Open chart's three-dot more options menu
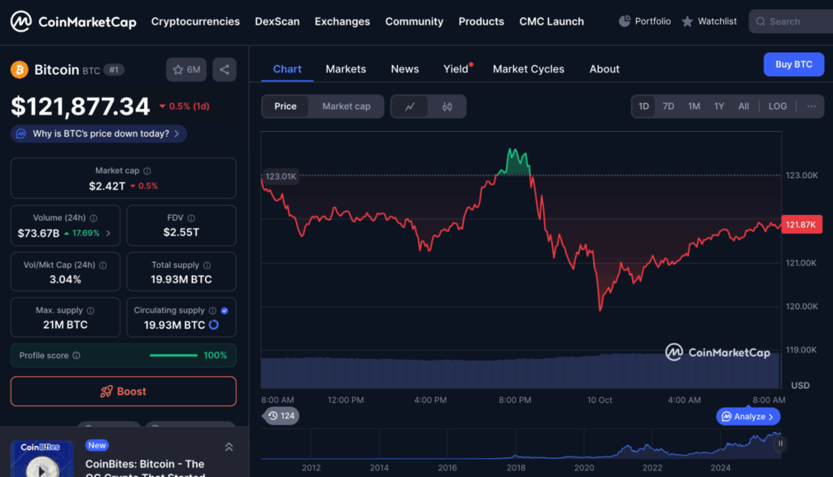The height and width of the screenshot is (477, 833). click(811, 107)
